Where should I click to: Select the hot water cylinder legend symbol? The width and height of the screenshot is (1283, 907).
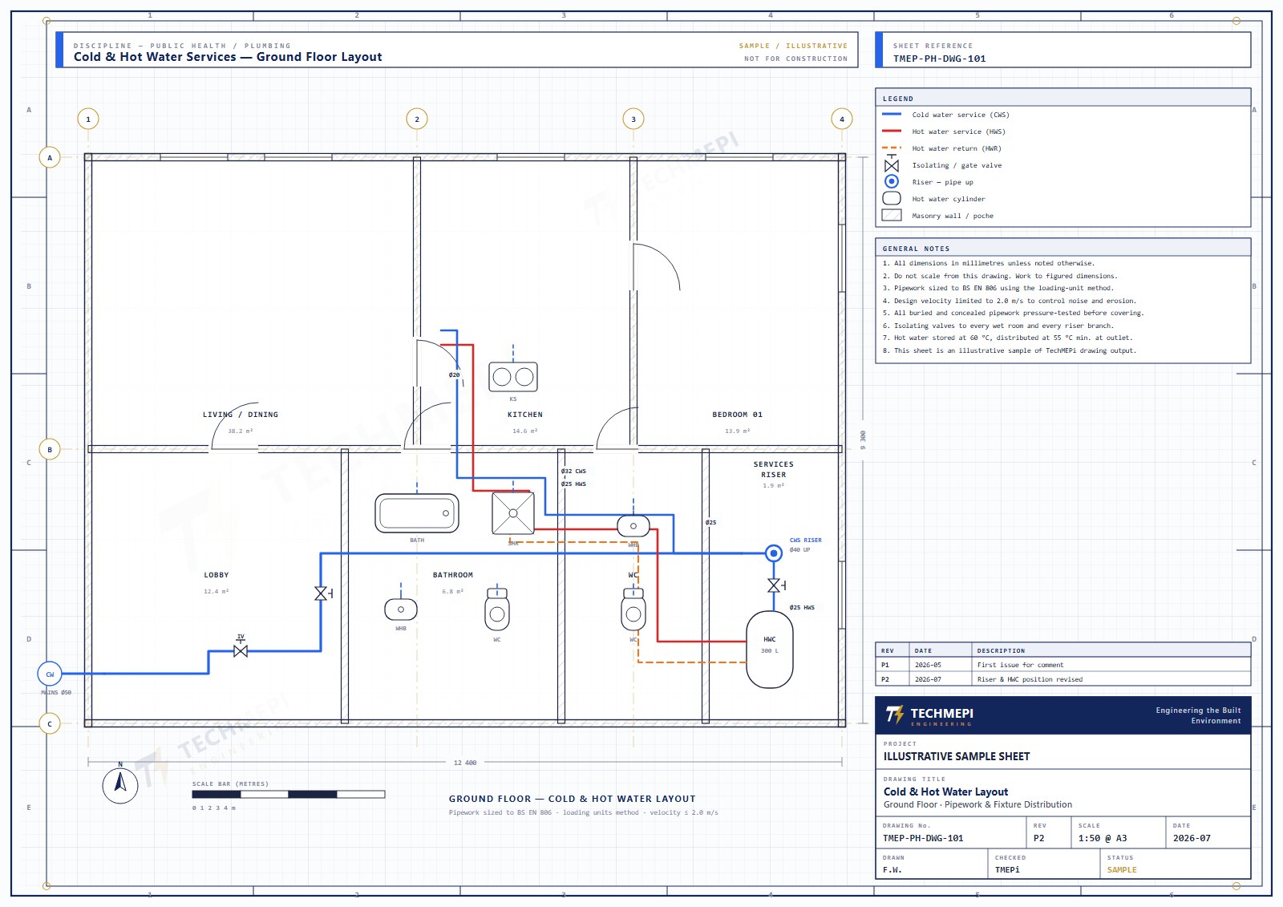(x=892, y=198)
